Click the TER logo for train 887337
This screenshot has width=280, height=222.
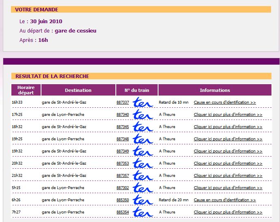[x=143, y=102]
